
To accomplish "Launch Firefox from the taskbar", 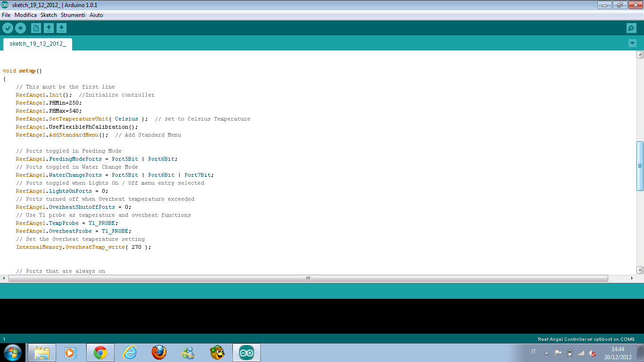I will tap(159, 353).
